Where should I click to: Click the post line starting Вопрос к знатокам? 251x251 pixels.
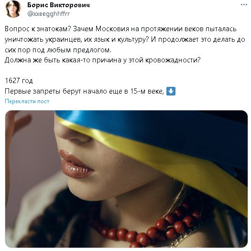pyautogui.click(x=120, y=29)
